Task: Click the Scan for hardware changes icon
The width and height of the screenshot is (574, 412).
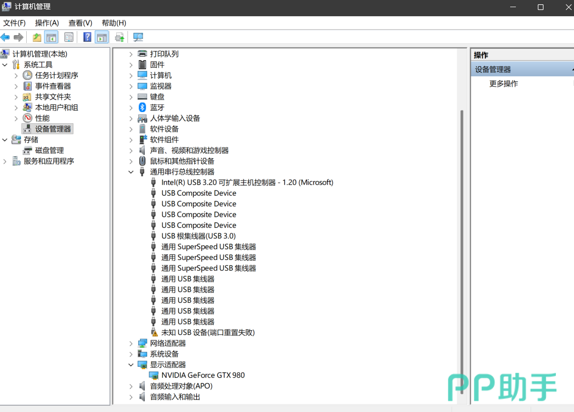Action: tap(138, 37)
